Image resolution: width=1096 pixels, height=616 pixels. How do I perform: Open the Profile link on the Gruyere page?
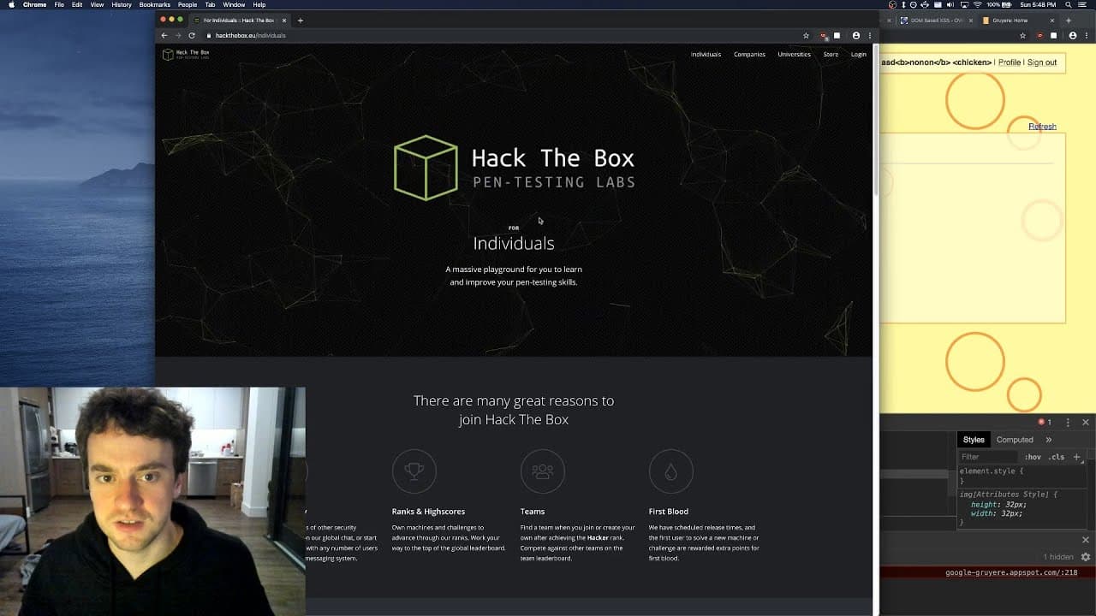pos(1010,62)
